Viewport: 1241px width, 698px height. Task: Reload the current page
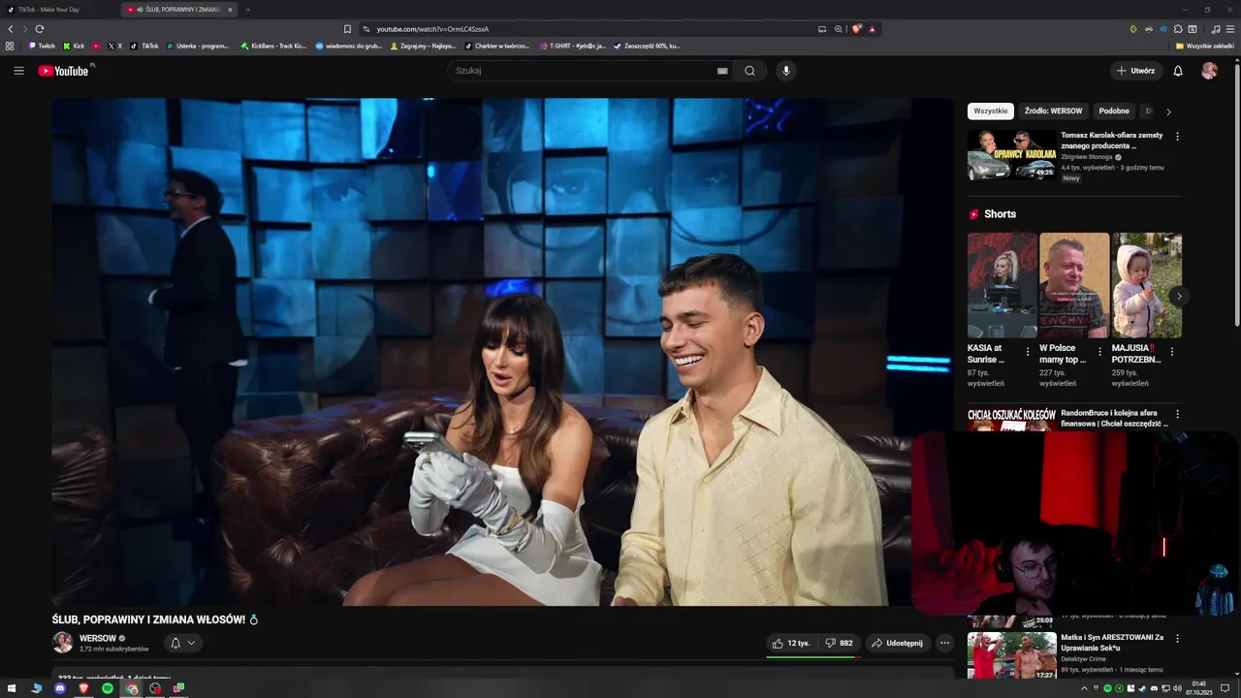[x=40, y=29]
